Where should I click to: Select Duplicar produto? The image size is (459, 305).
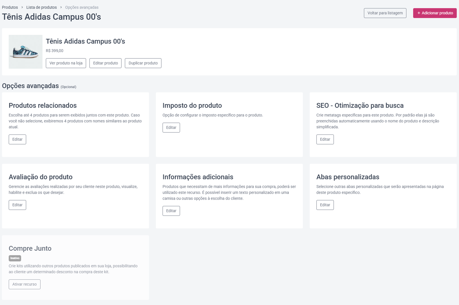pyautogui.click(x=143, y=63)
